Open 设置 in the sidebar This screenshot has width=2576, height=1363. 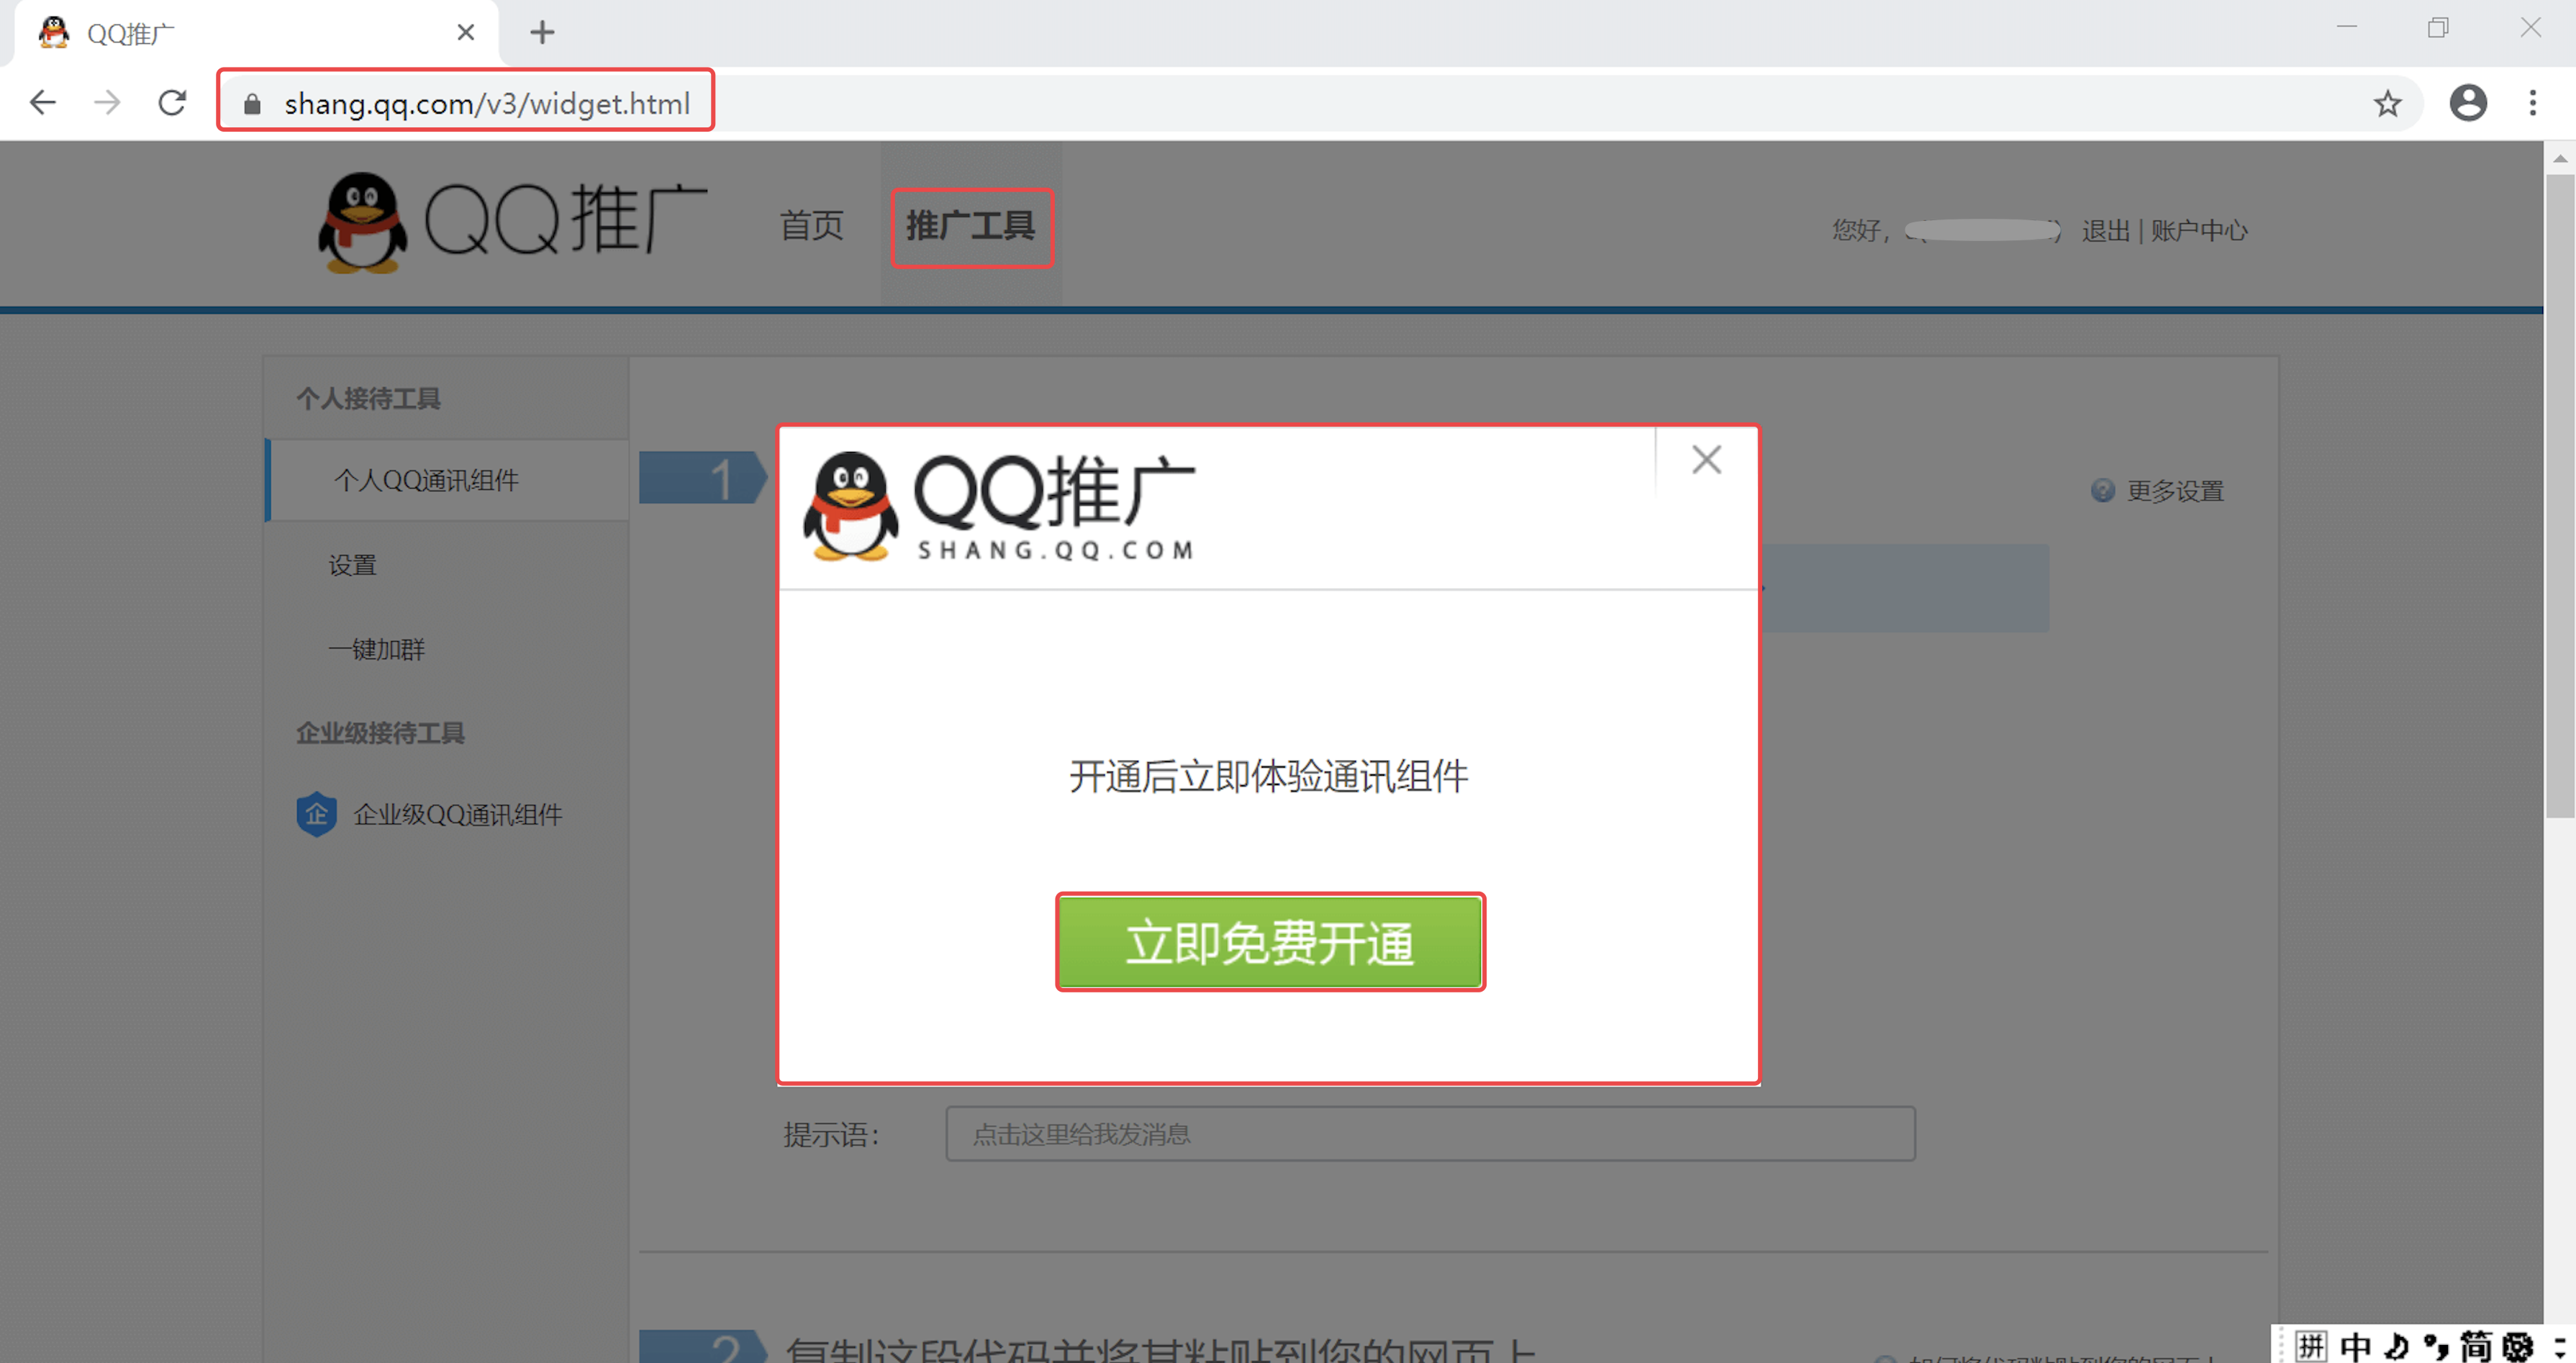[352, 565]
